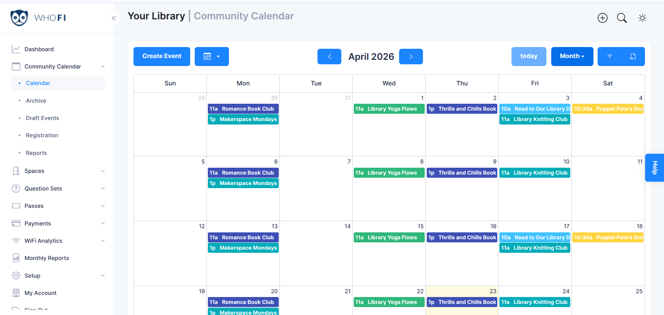664x315 pixels.
Task: Click the April 2026 month title
Action: click(371, 56)
